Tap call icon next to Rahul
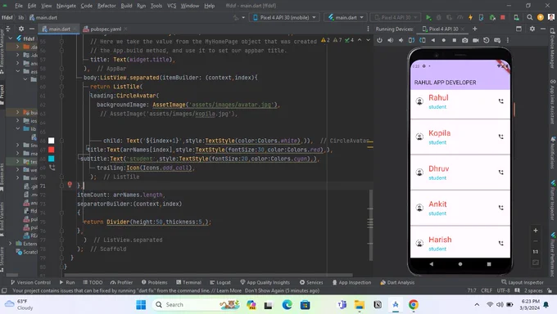 [500, 101]
